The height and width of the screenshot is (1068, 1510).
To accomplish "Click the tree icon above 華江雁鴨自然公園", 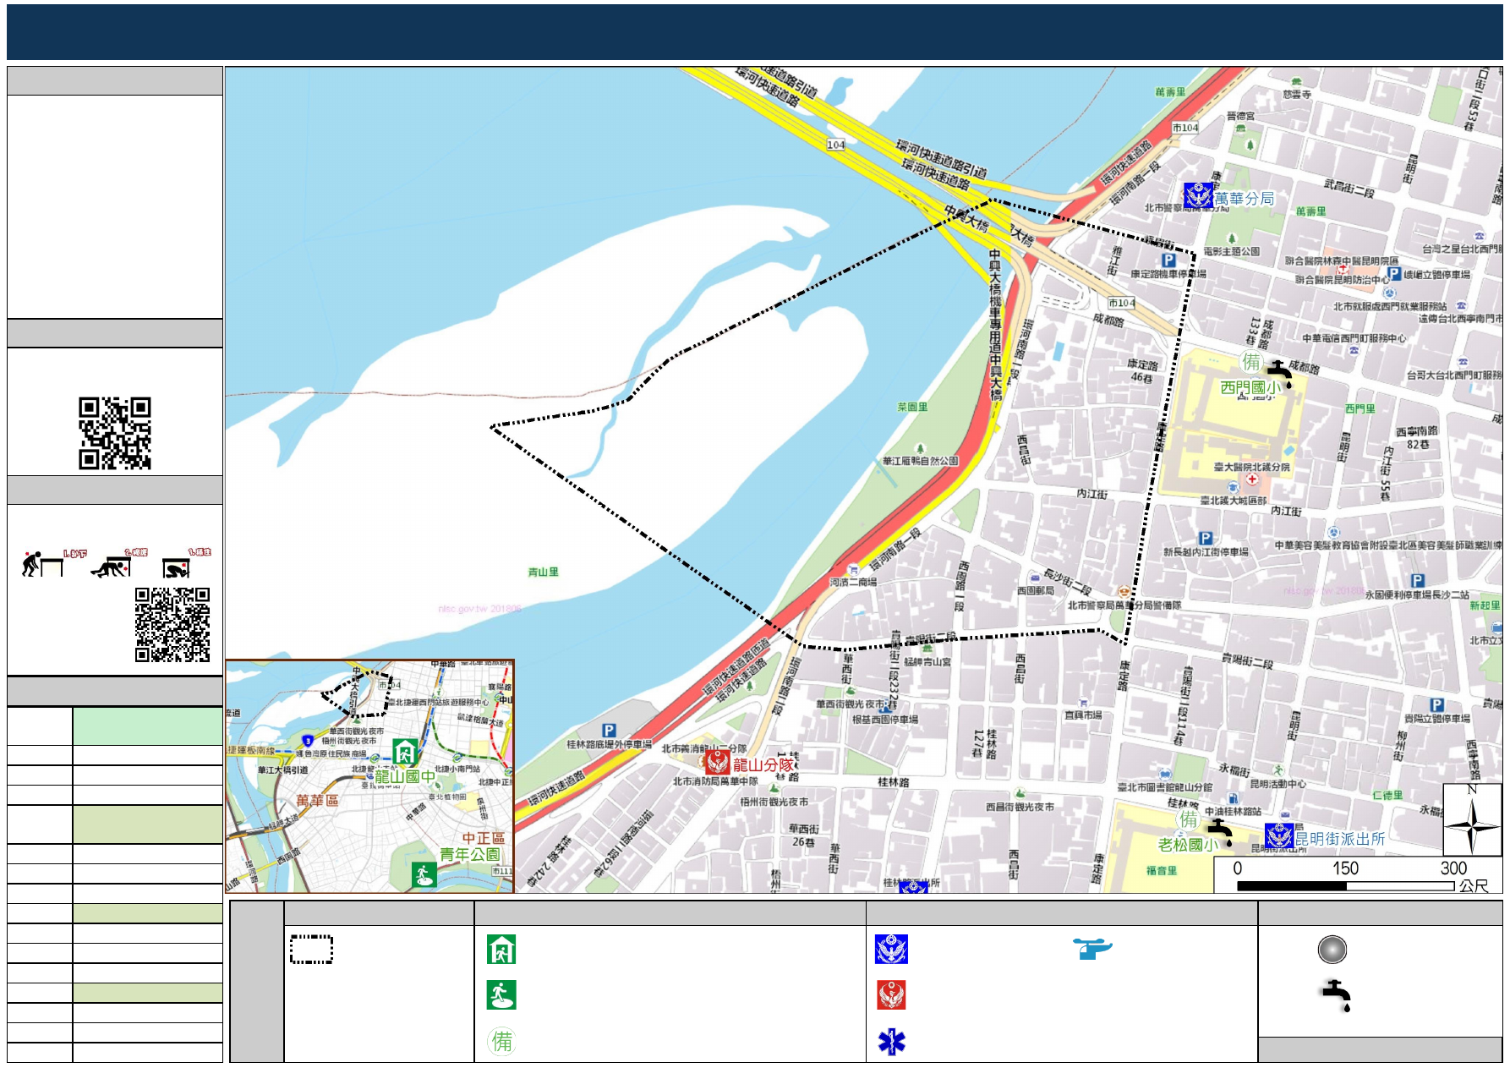I will [x=921, y=449].
